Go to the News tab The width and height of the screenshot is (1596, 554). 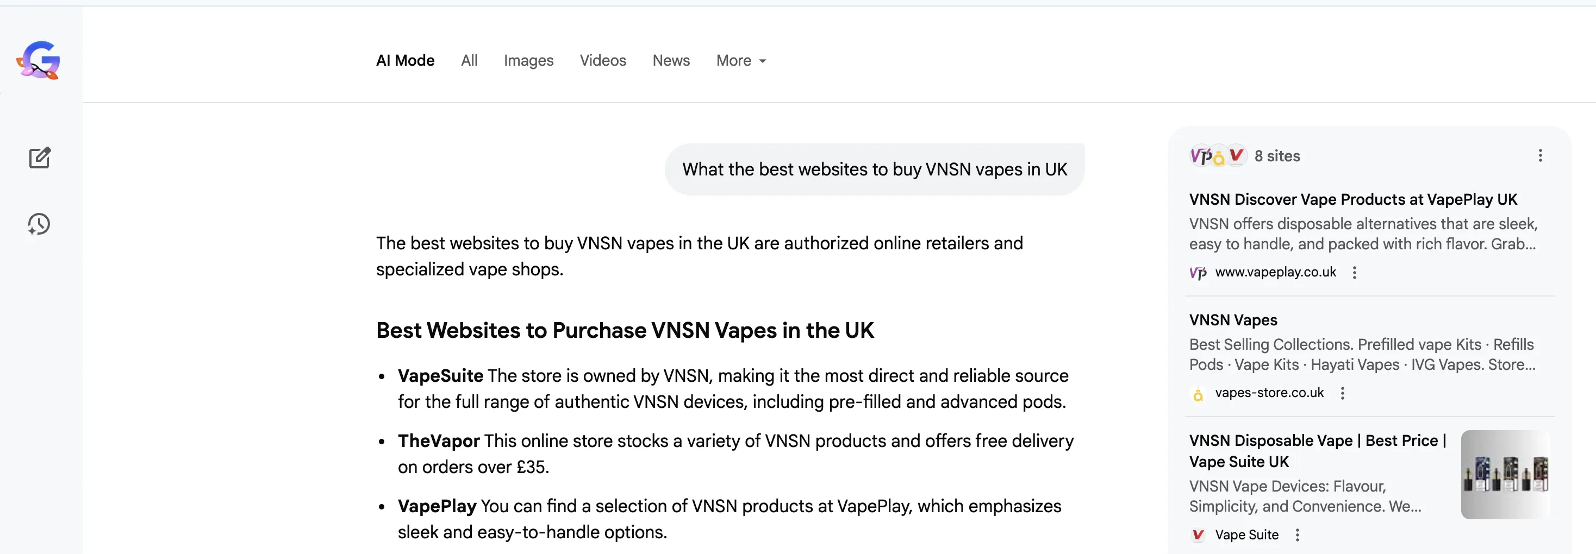click(671, 61)
